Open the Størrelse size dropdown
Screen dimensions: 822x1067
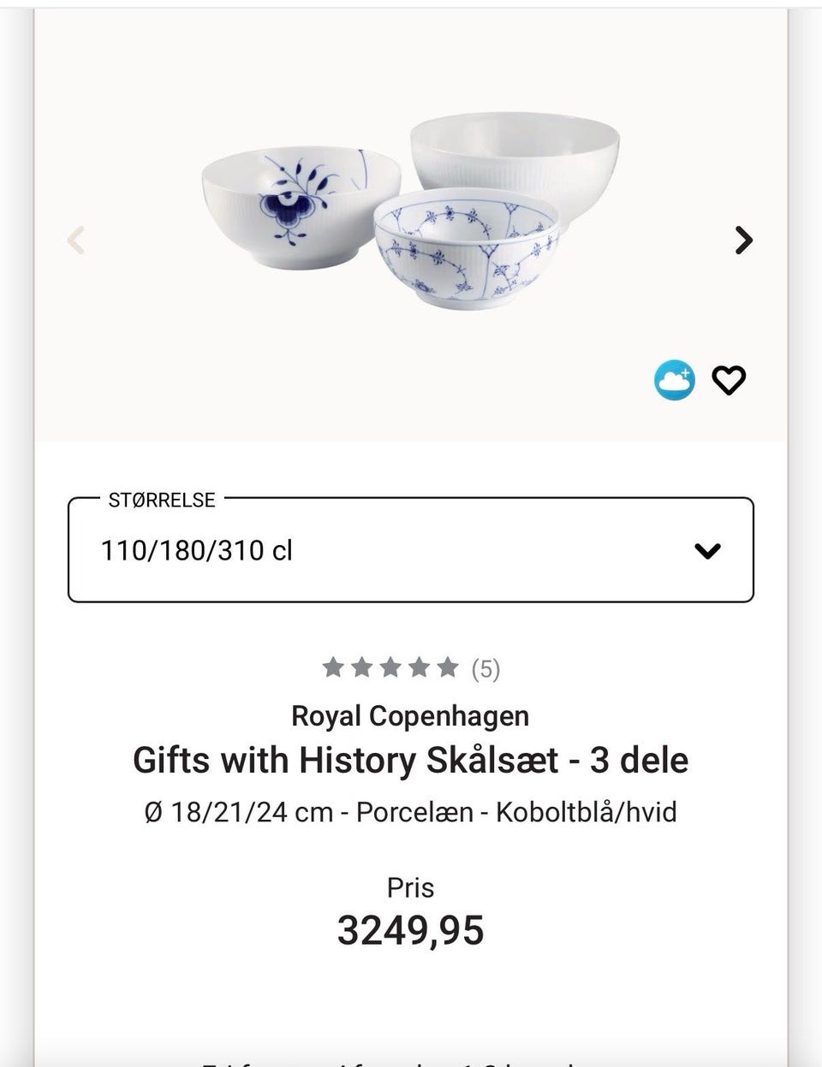411,550
